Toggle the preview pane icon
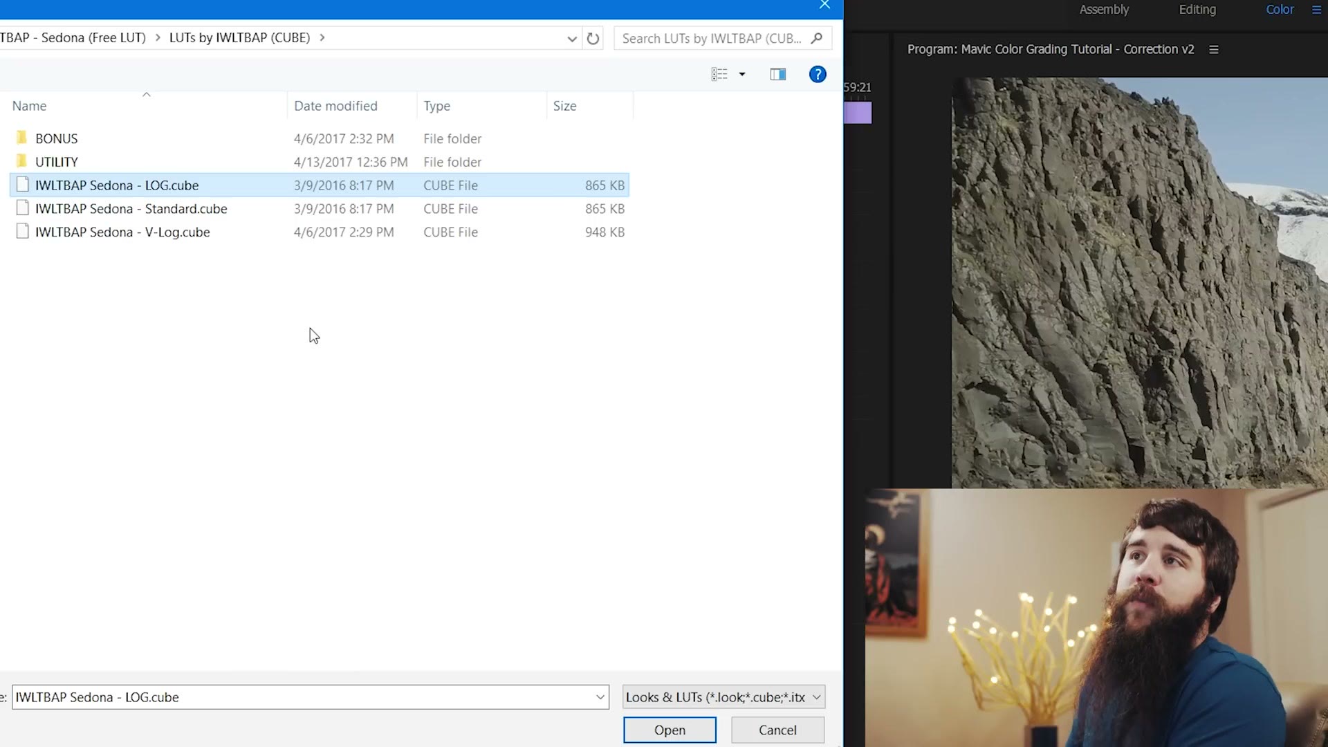Viewport: 1328px width, 747px height. tap(777, 74)
